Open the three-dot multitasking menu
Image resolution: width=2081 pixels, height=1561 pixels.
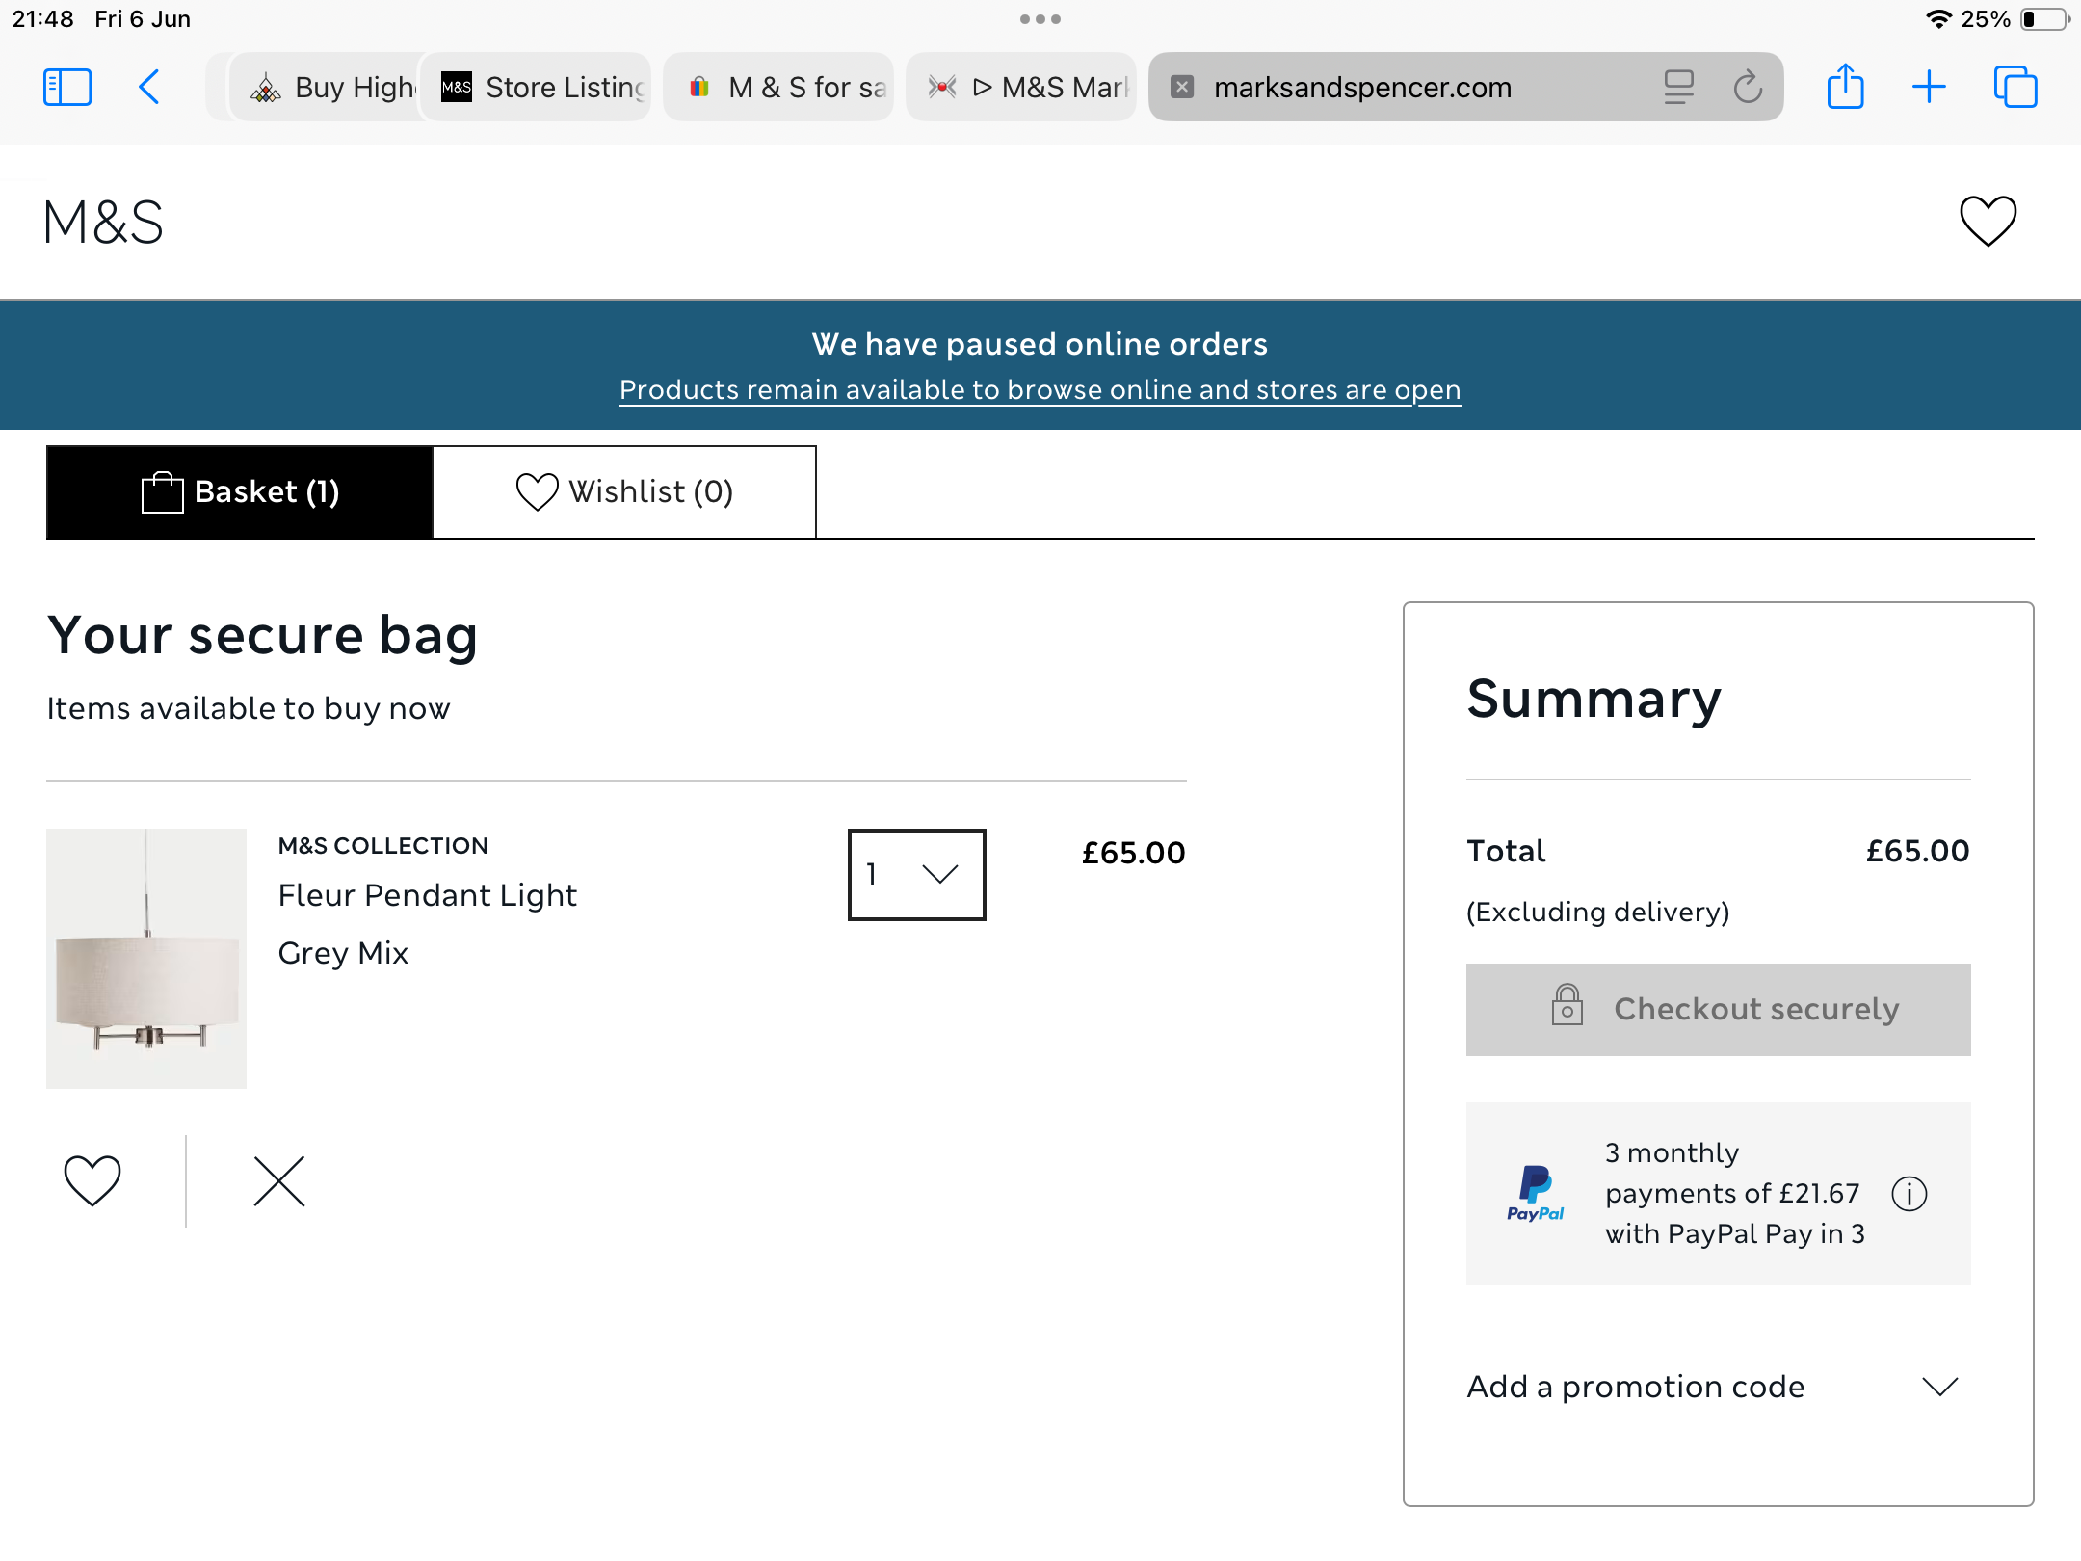click(x=1040, y=19)
